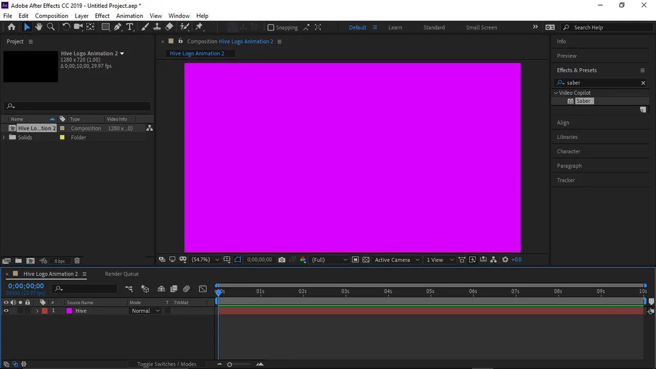The height and width of the screenshot is (369, 656).
Task: Click the Reset Exposure icon
Action: [x=505, y=260]
